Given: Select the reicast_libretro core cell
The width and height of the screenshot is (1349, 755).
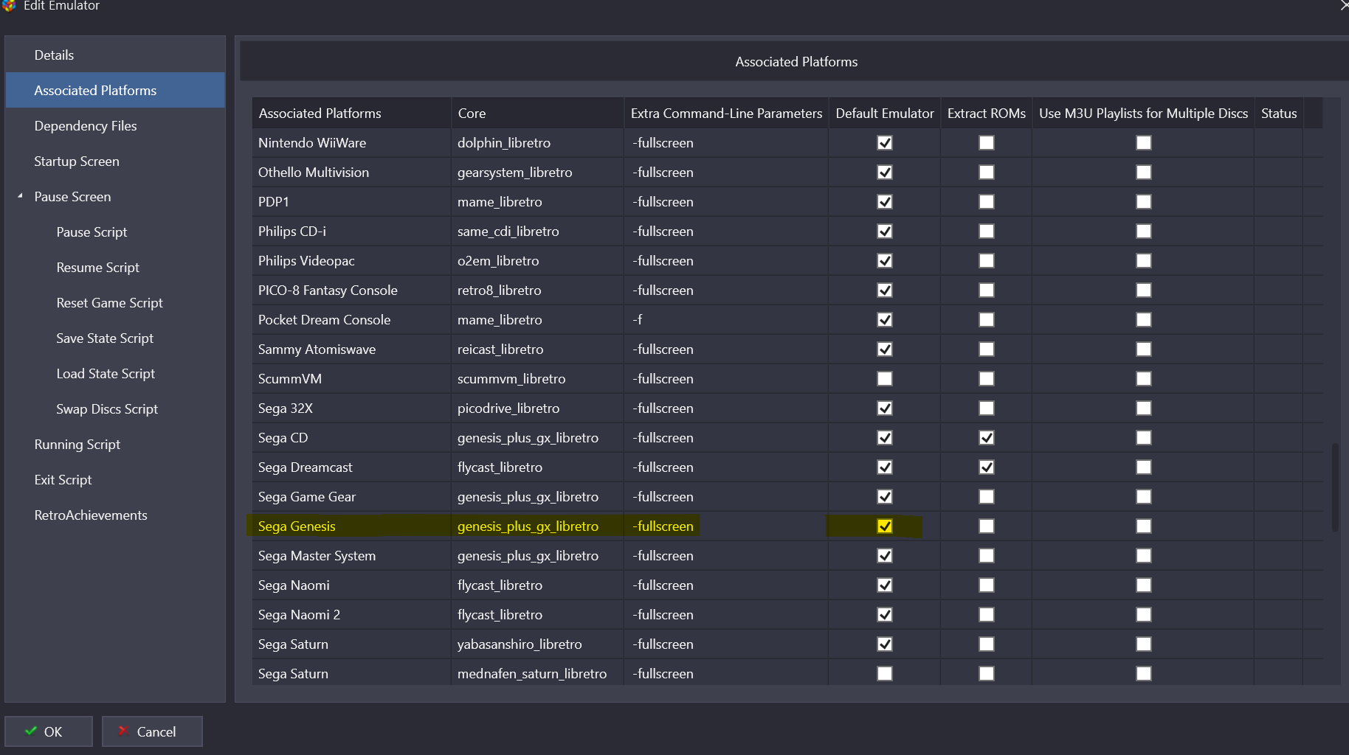Looking at the screenshot, I should (537, 349).
